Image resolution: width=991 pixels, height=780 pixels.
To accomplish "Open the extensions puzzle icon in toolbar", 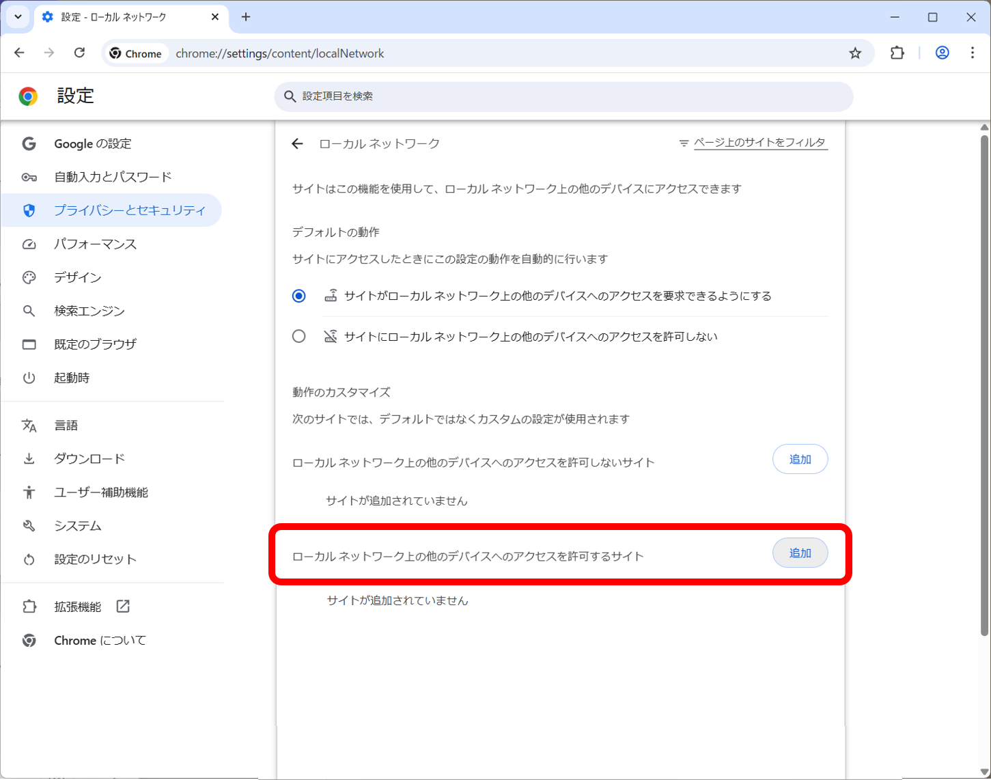I will (x=897, y=53).
